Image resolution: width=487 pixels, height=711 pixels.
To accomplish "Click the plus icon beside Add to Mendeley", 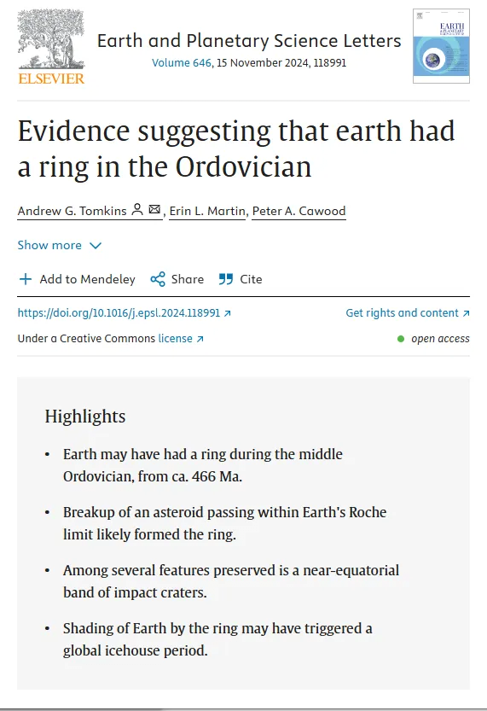I will [x=26, y=279].
